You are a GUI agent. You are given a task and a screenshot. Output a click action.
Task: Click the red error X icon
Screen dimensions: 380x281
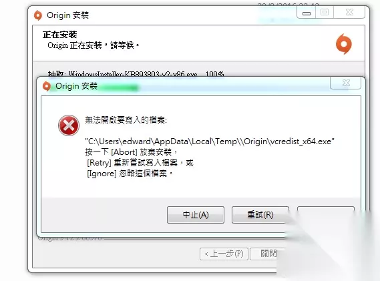[69, 125]
